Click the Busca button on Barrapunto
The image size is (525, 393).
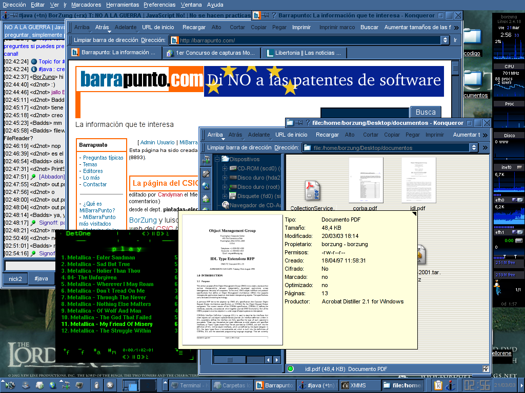coord(426,112)
